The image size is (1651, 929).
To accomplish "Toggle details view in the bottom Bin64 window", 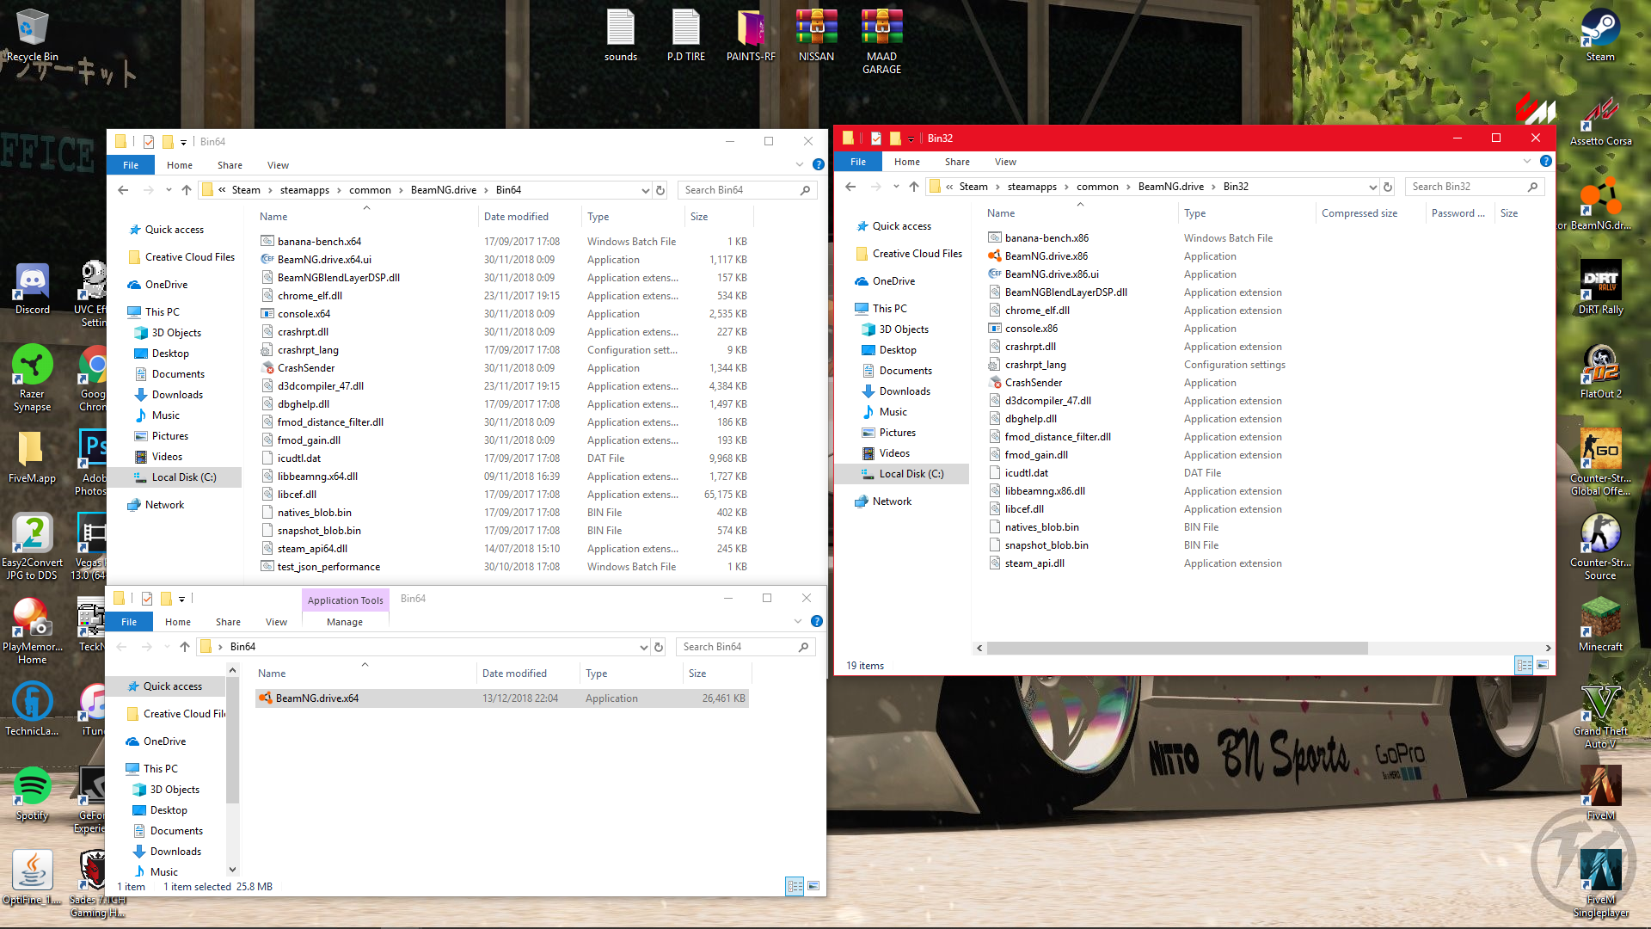I will (795, 886).
